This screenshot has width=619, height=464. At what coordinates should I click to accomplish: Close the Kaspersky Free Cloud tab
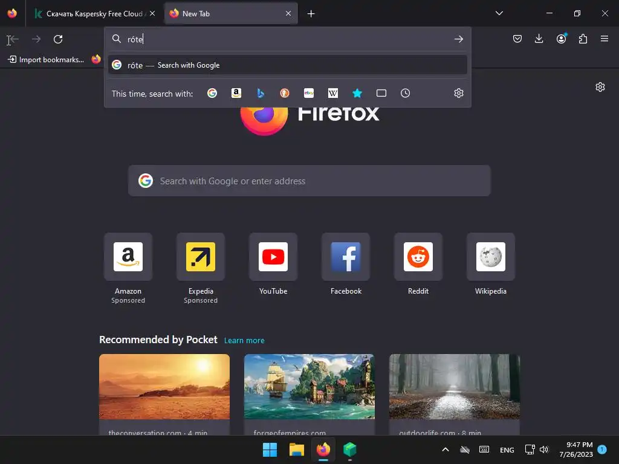pos(152,13)
